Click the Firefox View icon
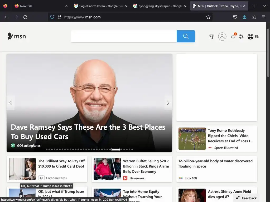 coord(5,6)
